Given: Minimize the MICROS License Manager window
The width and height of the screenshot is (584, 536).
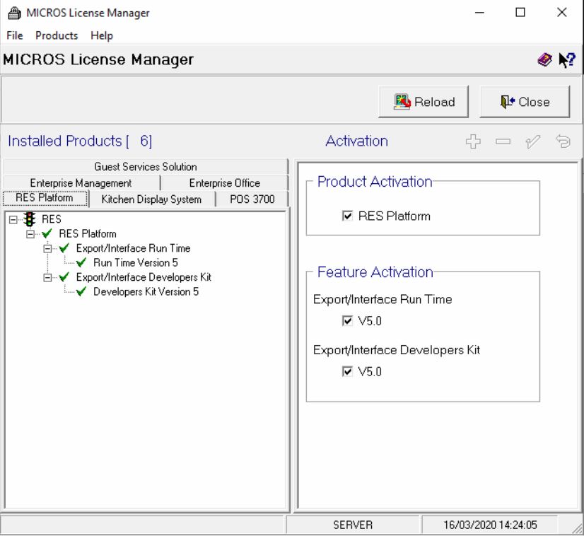Looking at the screenshot, I should (479, 13).
